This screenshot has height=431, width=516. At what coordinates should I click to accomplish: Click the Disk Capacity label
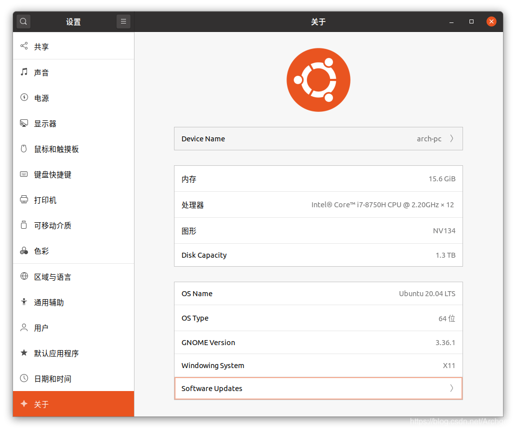(x=204, y=255)
